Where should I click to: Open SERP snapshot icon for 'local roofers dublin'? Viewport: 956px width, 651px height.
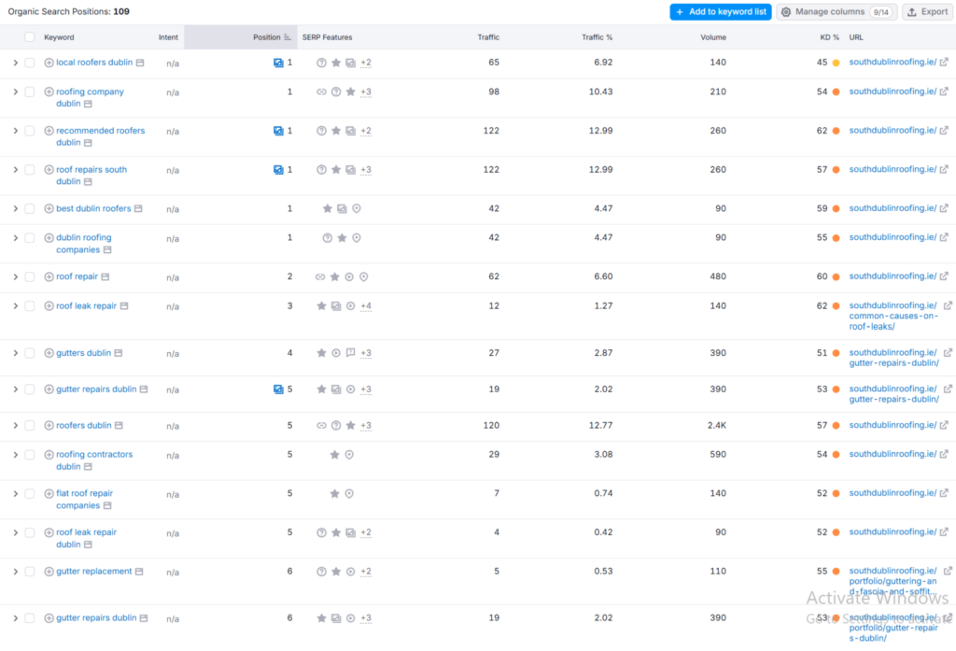[140, 63]
